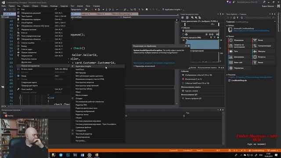The image size is (281, 158).
Task: Open Word from the Windows taskbar
Action: pos(83,155)
